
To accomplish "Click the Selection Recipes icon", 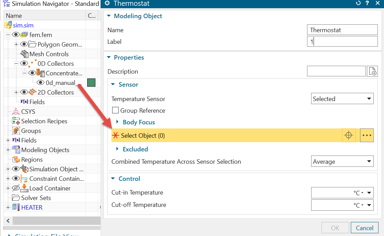I will [x=16, y=121].
